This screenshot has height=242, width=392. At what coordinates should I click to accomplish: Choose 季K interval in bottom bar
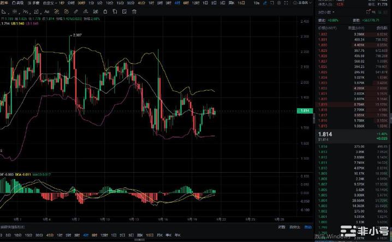169,235
